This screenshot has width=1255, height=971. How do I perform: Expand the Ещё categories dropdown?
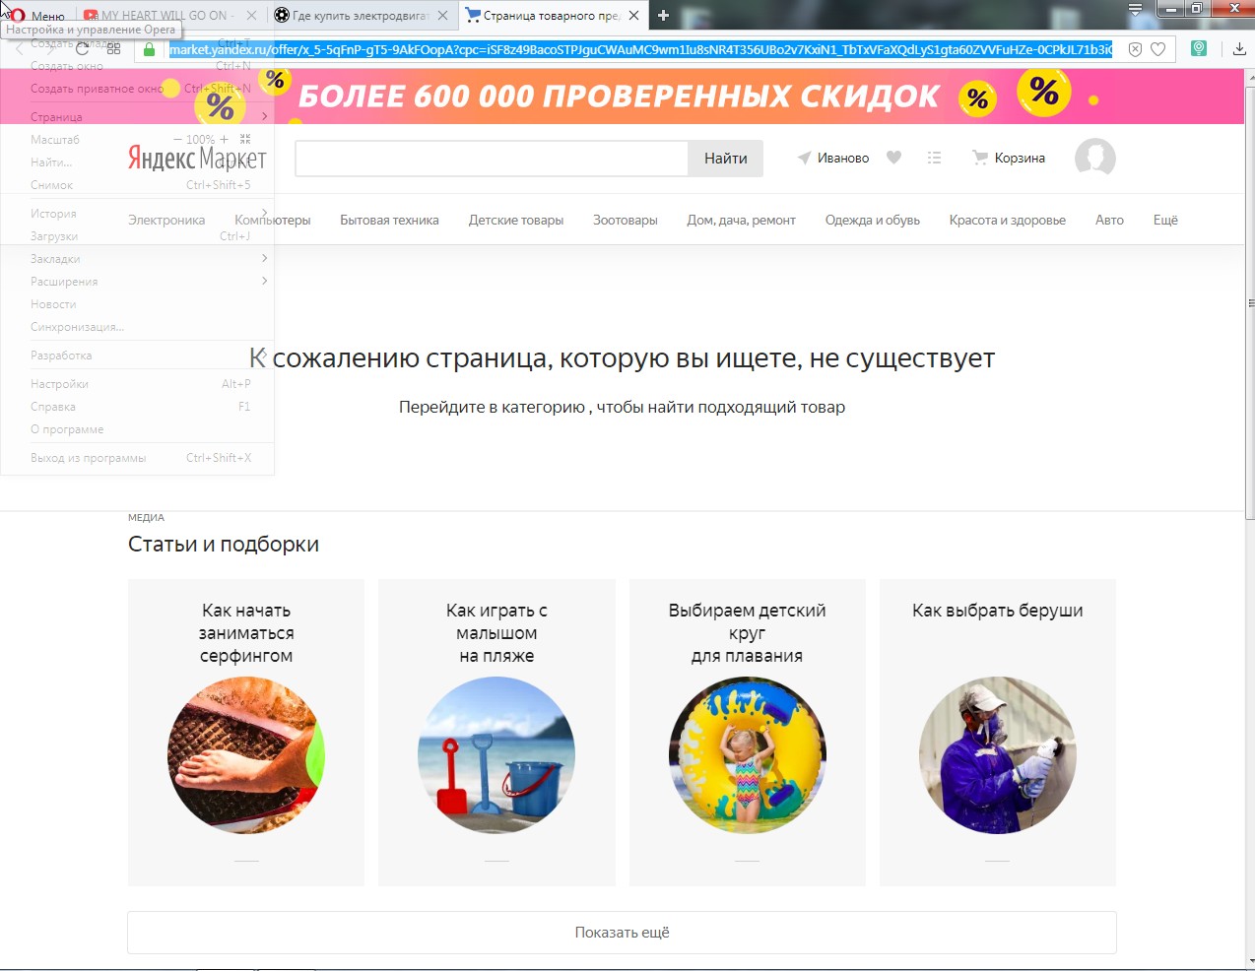pyautogui.click(x=1165, y=220)
